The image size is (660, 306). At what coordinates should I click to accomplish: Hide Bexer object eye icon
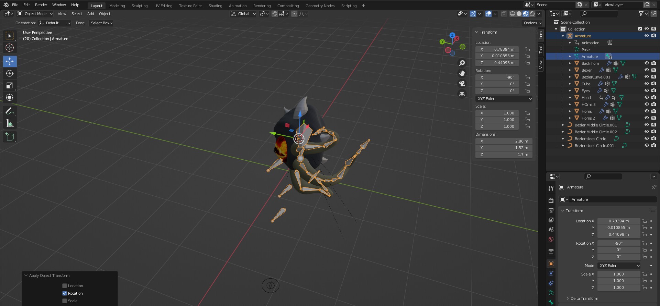[x=647, y=70]
